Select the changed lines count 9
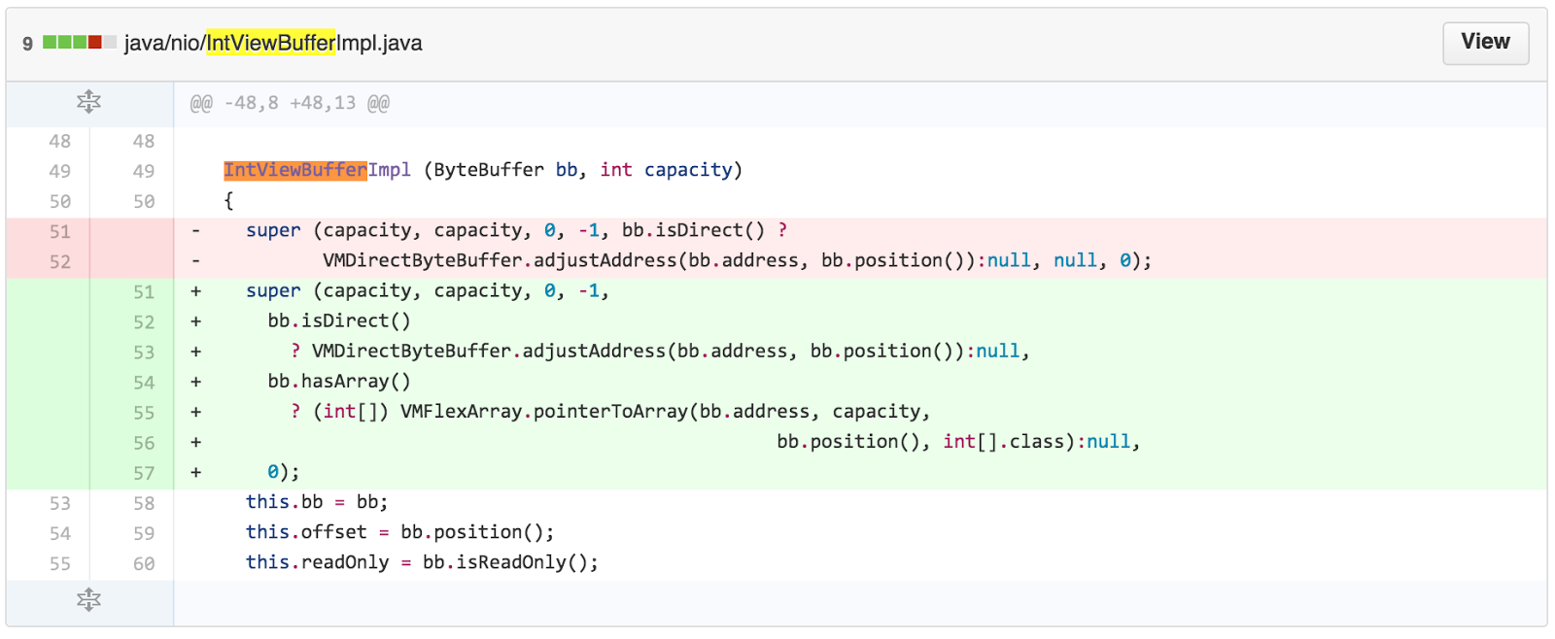The width and height of the screenshot is (1555, 639). (x=27, y=44)
